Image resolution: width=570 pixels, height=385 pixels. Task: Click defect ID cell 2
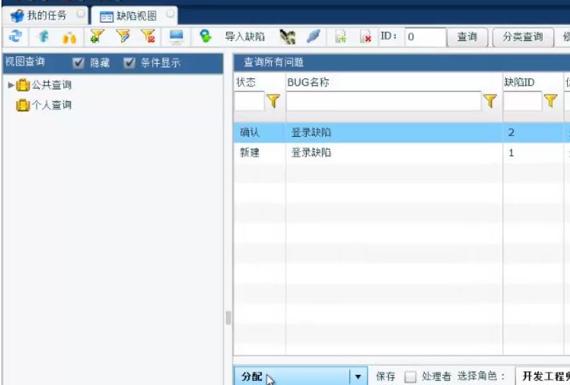tap(511, 132)
